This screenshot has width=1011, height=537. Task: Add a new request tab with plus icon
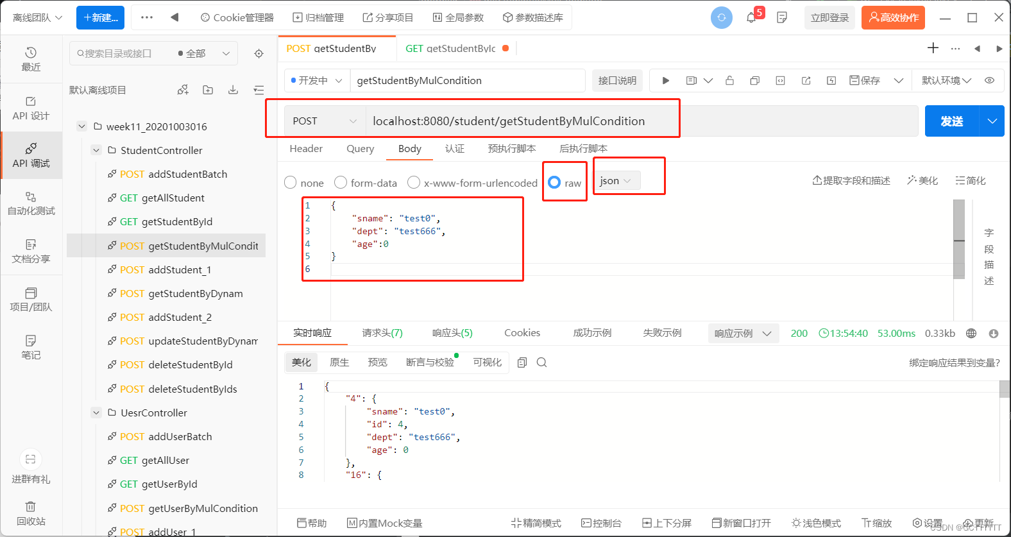click(x=933, y=48)
